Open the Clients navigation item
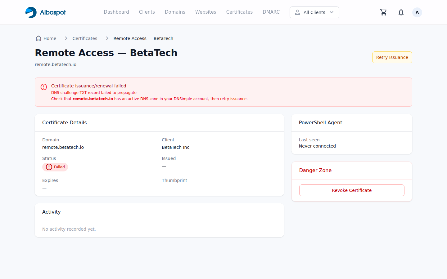This screenshot has width=447, height=279. click(x=147, y=12)
